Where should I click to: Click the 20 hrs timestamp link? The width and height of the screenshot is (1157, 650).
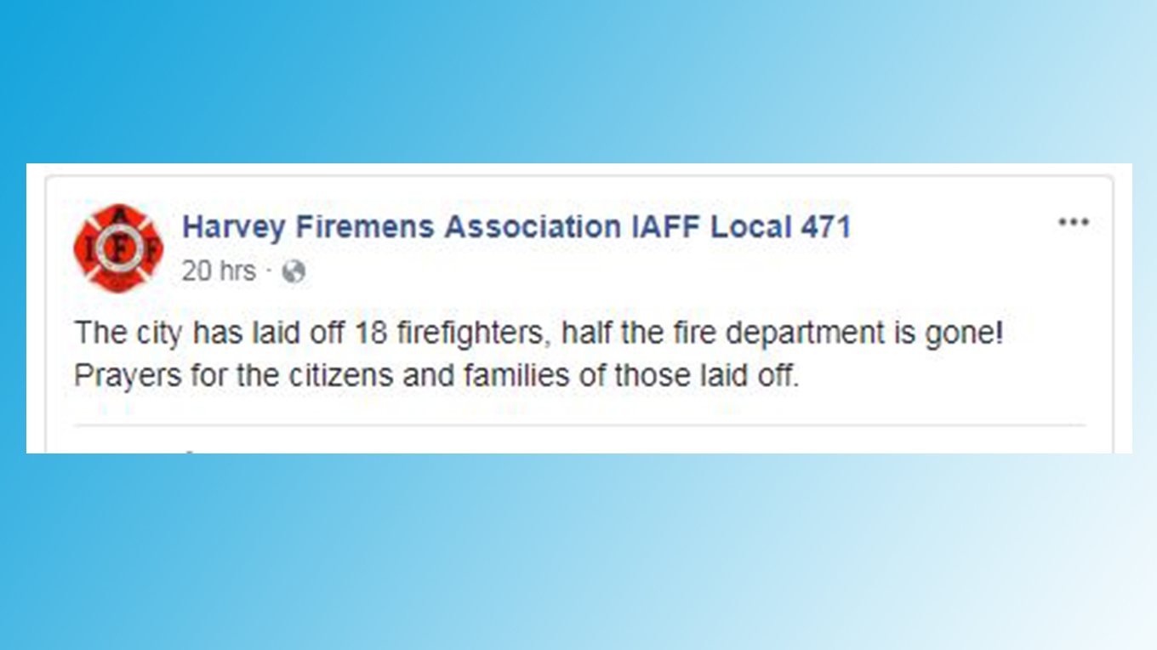point(218,271)
